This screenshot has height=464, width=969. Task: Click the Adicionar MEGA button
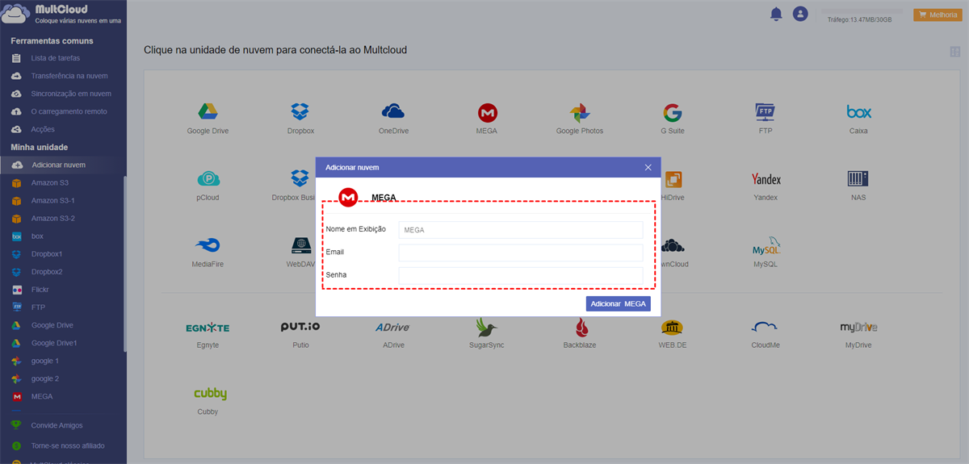point(618,303)
